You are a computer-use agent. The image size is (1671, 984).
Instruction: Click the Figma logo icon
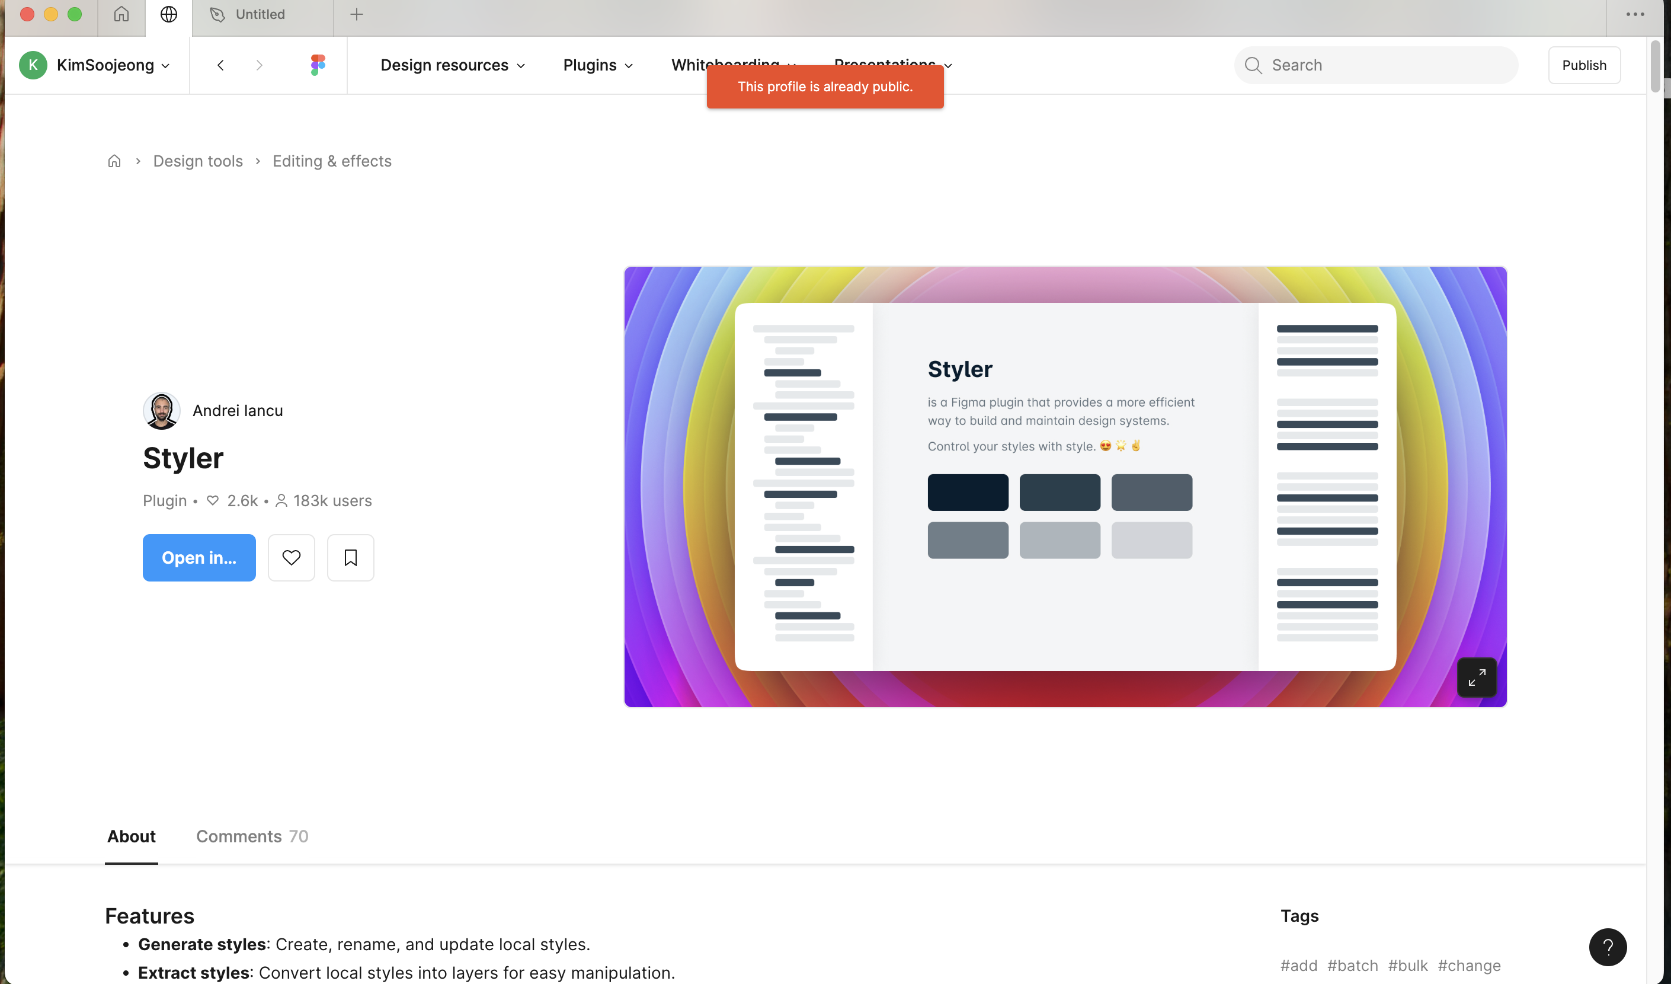(318, 65)
